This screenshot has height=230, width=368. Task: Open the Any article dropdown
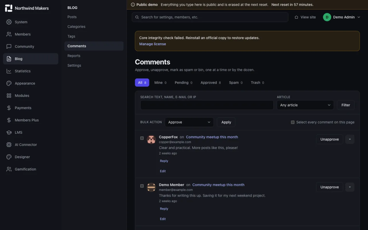click(305, 105)
